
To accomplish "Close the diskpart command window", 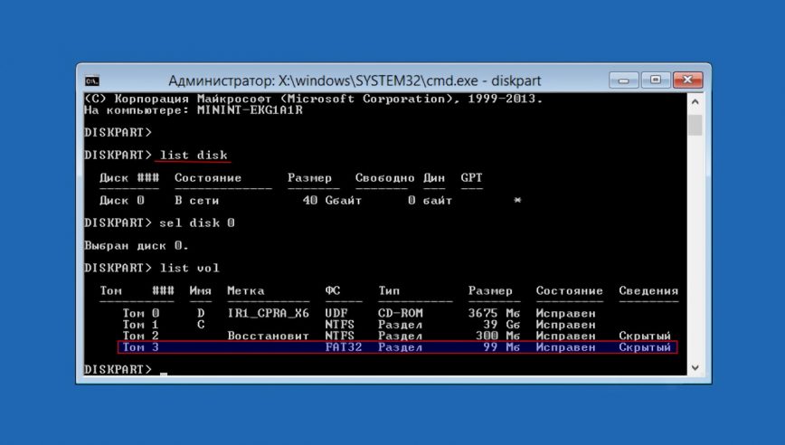I will coord(688,80).
